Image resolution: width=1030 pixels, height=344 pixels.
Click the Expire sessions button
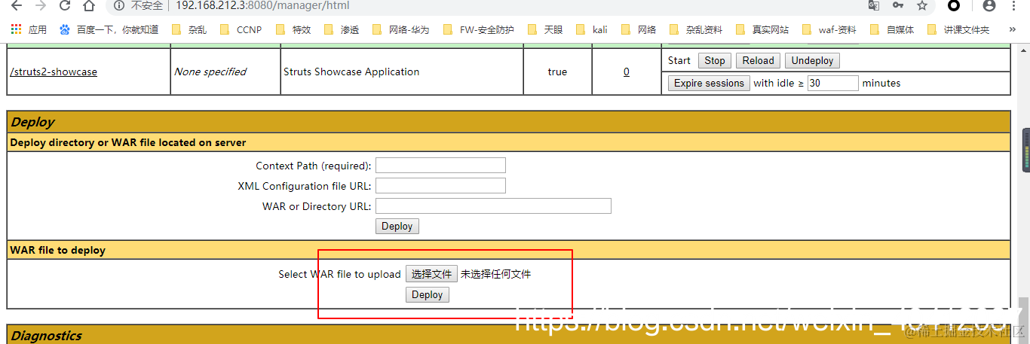tap(709, 83)
